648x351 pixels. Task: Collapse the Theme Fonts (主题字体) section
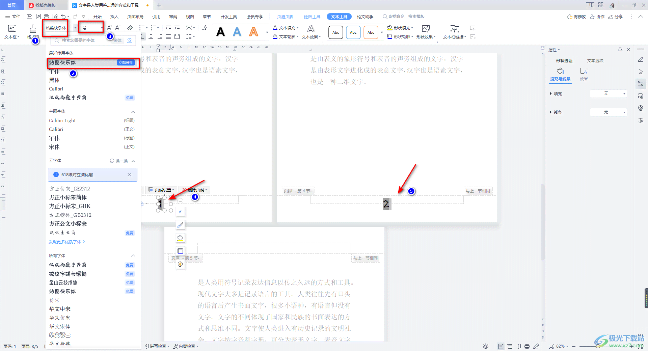133,112
